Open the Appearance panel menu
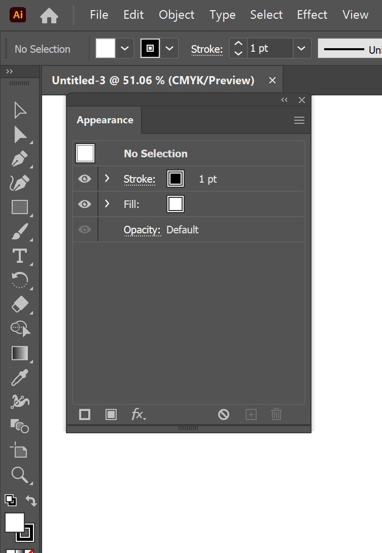The width and height of the screenshot is (382, 553). pyautogui.click(x=299, y=120)
